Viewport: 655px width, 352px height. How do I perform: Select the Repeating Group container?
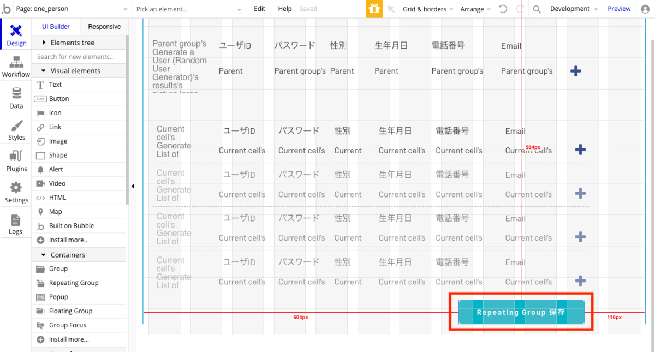pos(79,283)
